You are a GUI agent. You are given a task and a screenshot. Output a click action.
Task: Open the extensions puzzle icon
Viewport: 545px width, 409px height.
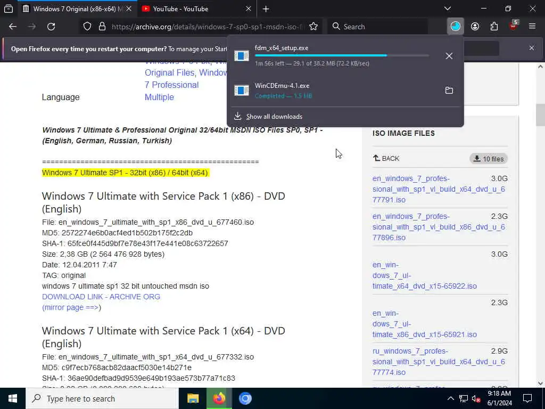click(494, 27)
